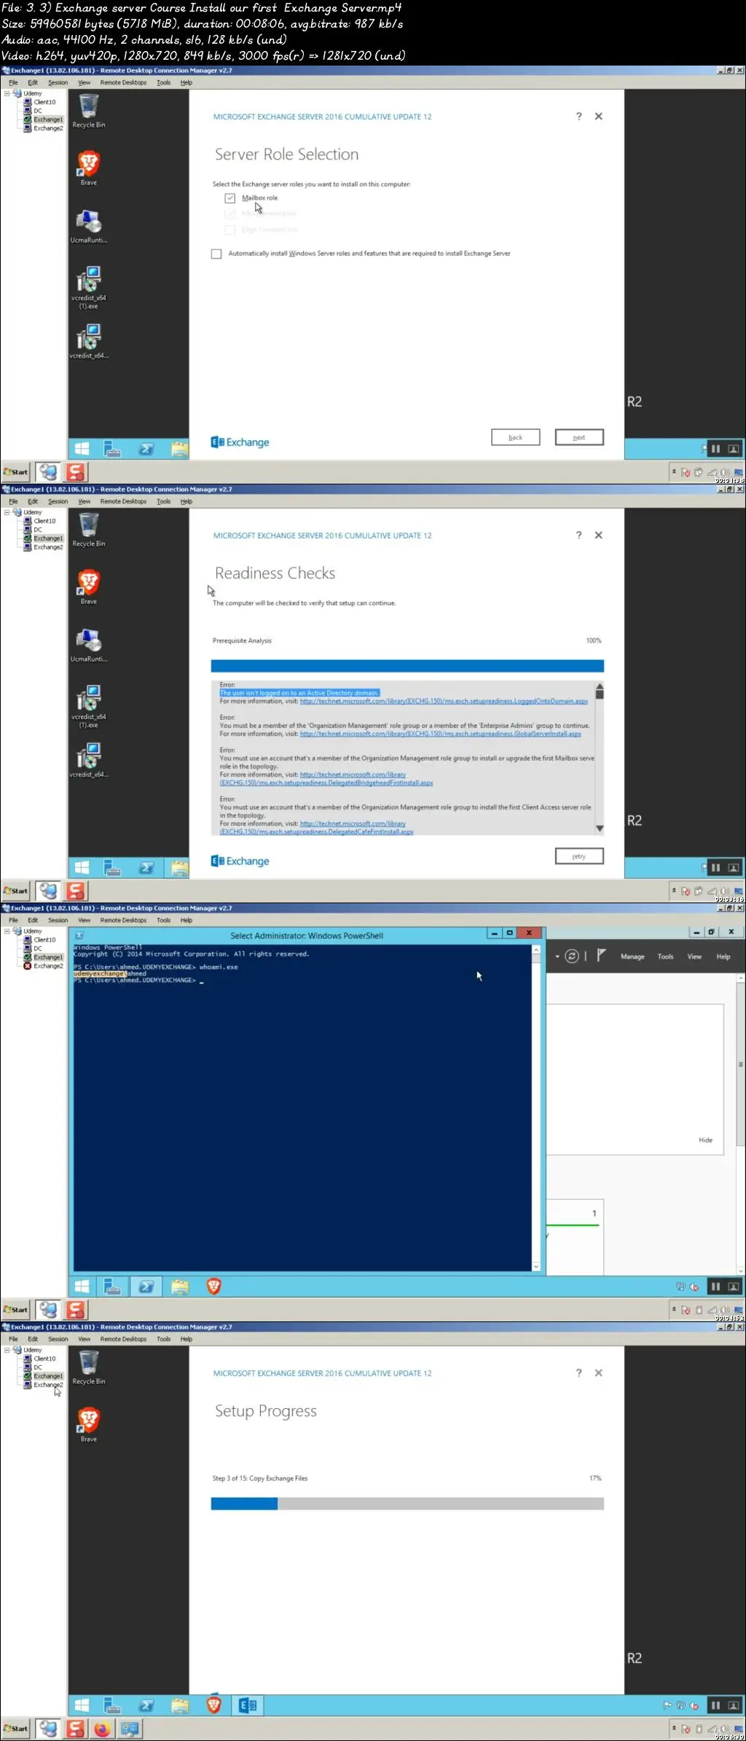Launch Brave shortcut in Readiness Checks frame
This screenshot has width=746, height=1741.
[89, 586]
